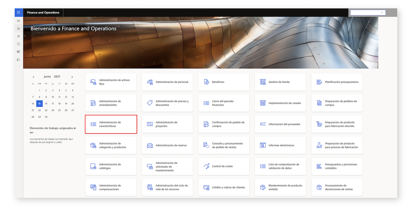Open Favorites star in sidebar
420x219 pixels.
coord(19,36)
